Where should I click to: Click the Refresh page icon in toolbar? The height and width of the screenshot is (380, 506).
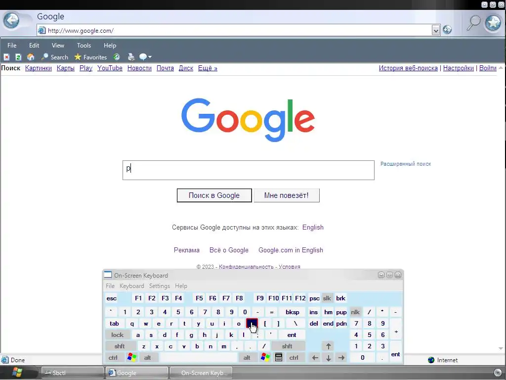(18, 57)
